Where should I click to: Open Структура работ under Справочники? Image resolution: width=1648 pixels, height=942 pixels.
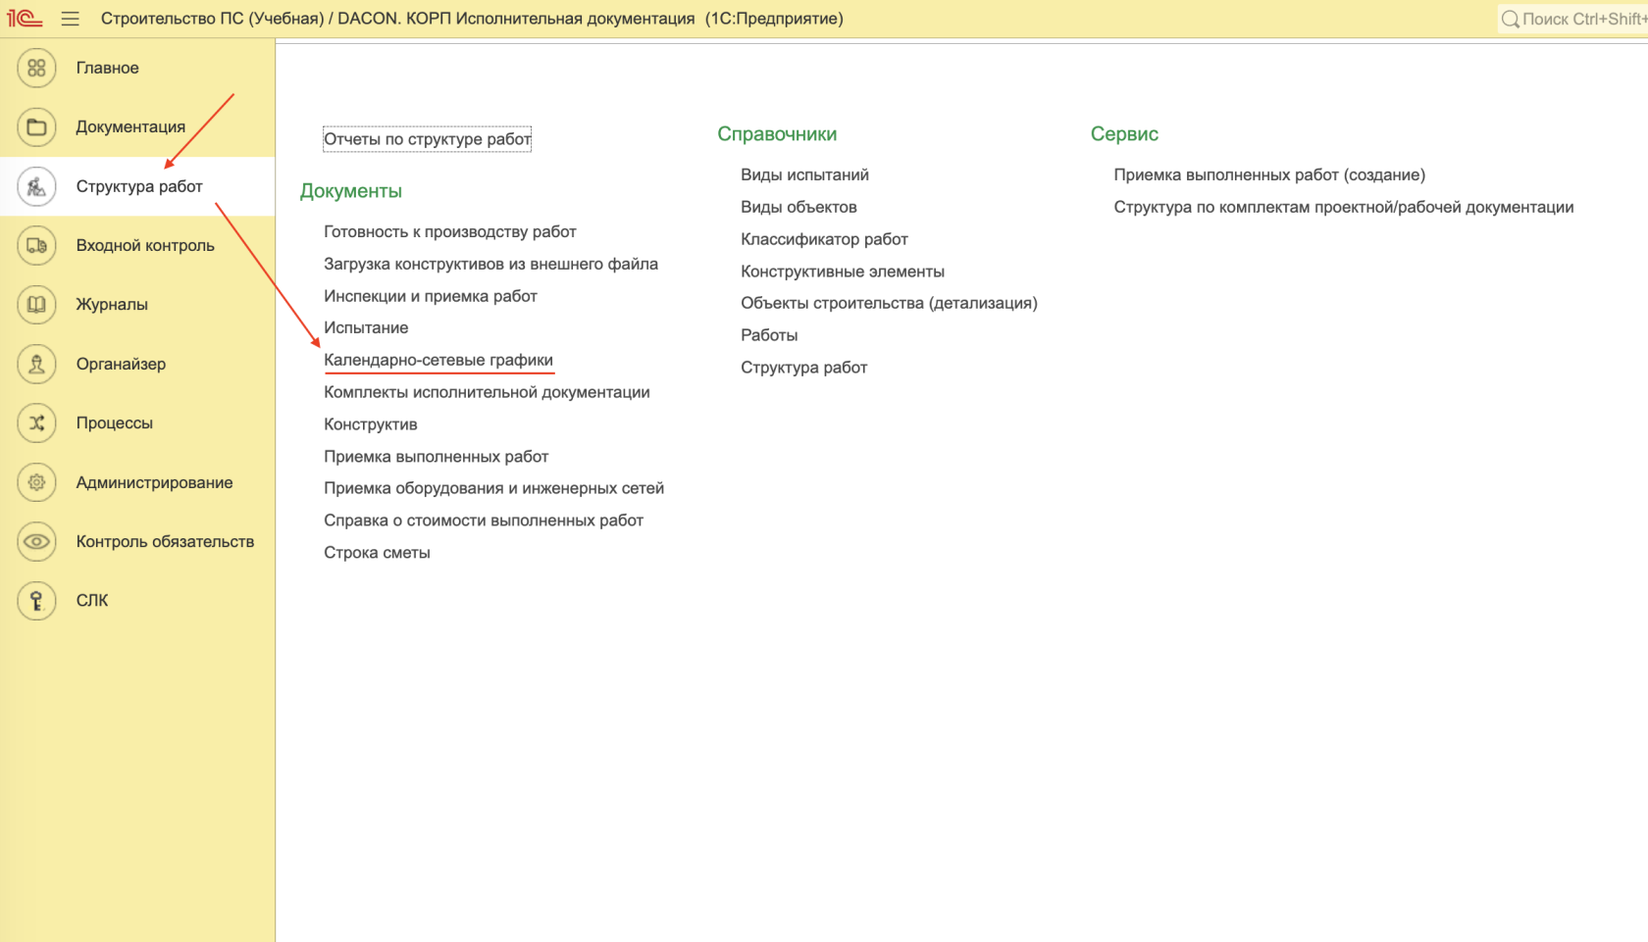coord(803,368)
